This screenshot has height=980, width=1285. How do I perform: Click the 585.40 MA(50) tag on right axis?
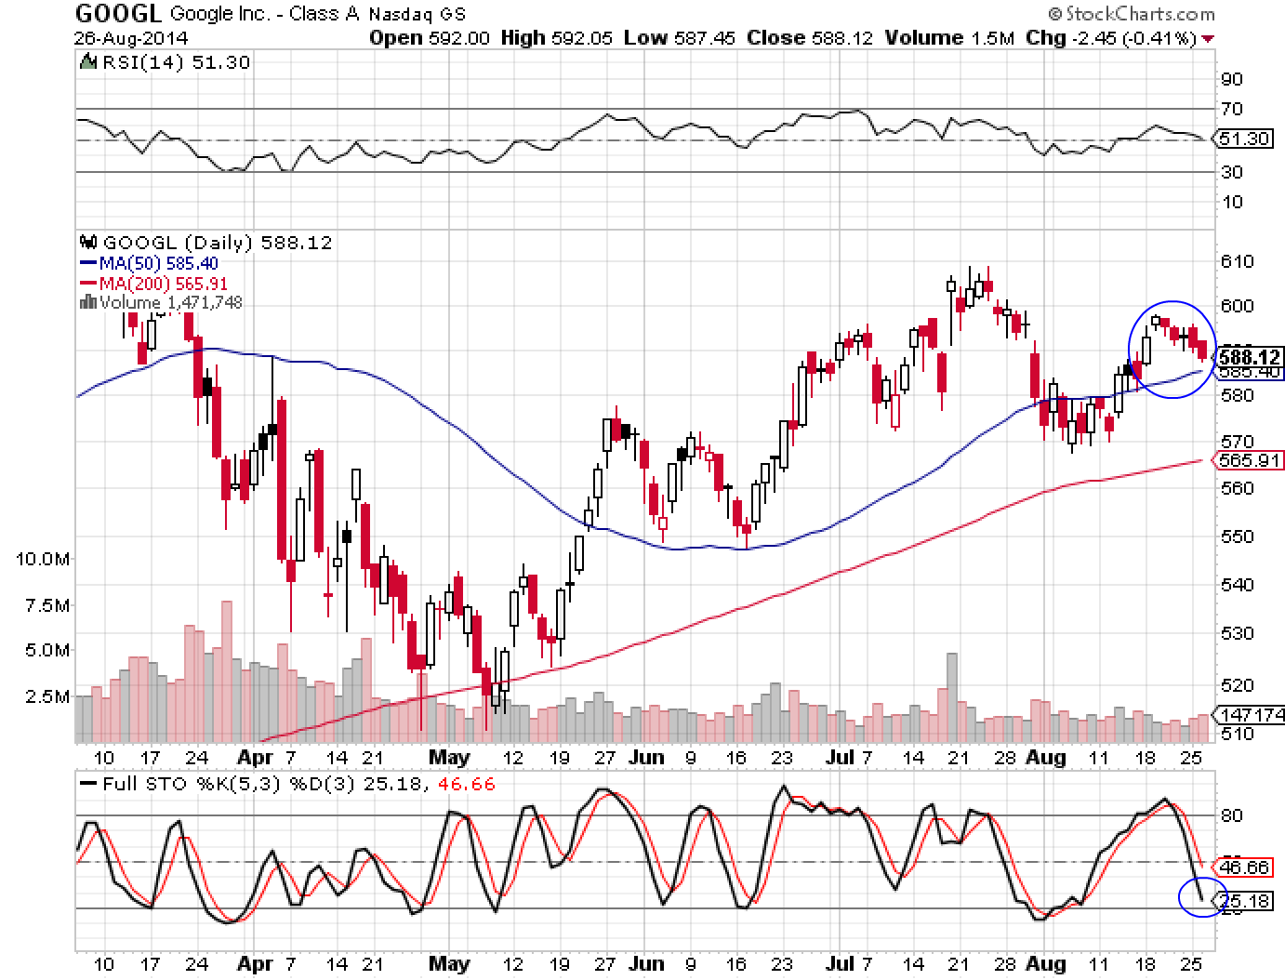(1252, 372)
